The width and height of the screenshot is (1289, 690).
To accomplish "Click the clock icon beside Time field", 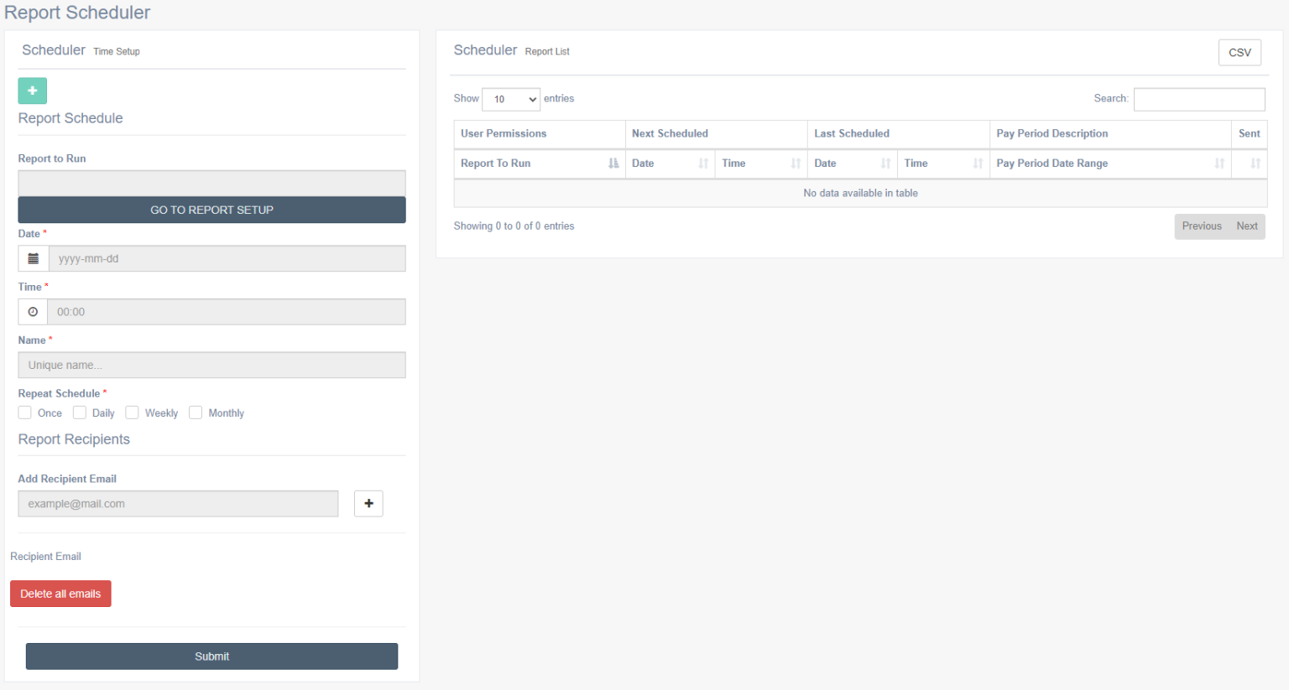I will click(32, 311).
